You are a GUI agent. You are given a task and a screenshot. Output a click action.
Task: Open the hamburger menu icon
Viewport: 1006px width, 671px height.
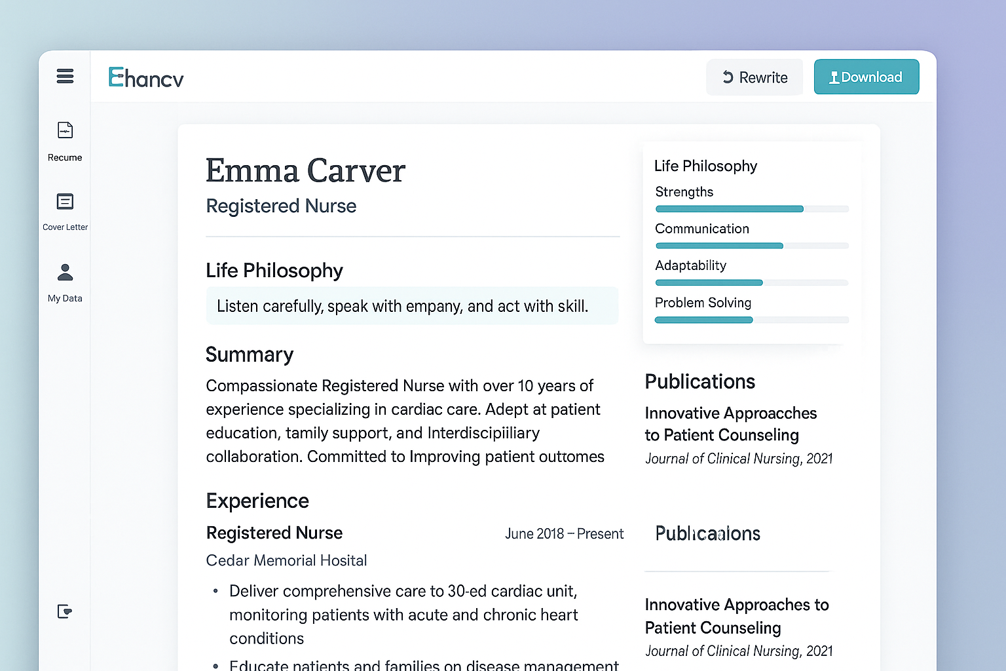click(65, 76)
